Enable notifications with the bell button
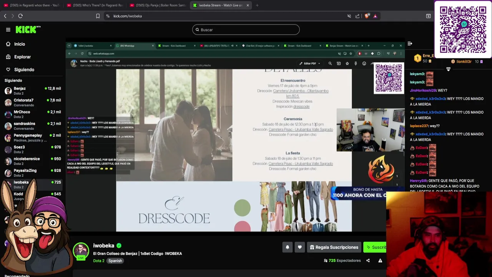The height and width of the screenshot is (277, 492). pos(288,247)
